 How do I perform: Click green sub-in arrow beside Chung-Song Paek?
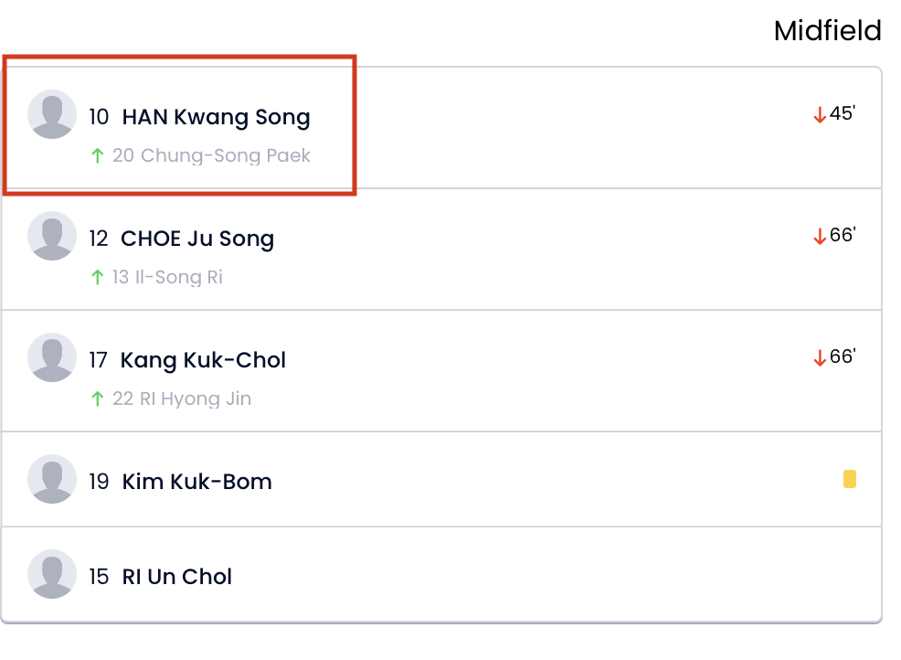pos(98,155)
